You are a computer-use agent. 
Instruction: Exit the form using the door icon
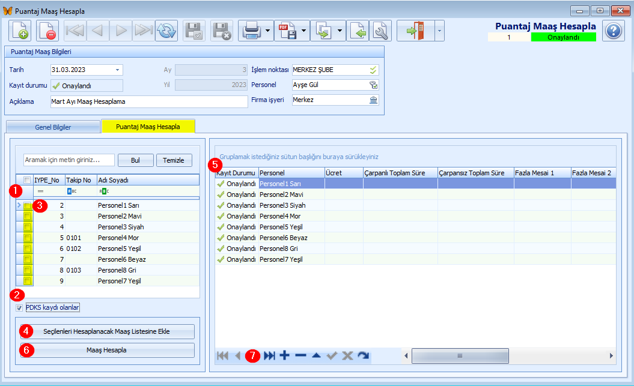tap(416, 31)
